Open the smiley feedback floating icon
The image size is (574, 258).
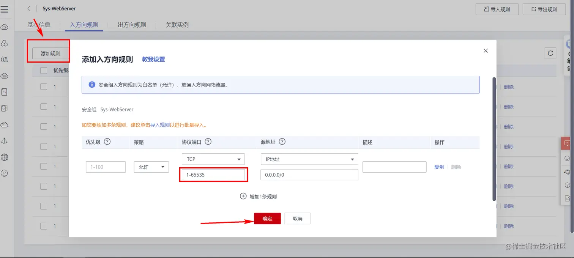[568, 158]
